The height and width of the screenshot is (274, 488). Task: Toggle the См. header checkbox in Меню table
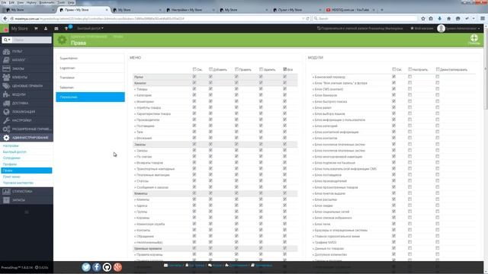click(x=194, y=69)
